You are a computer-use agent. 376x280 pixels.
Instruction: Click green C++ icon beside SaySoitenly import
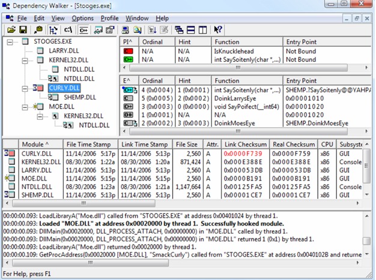point(129,59)
